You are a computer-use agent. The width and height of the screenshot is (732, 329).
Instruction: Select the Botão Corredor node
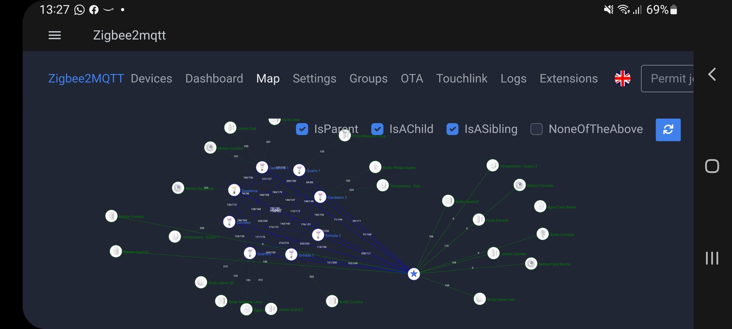click(543, 234)
